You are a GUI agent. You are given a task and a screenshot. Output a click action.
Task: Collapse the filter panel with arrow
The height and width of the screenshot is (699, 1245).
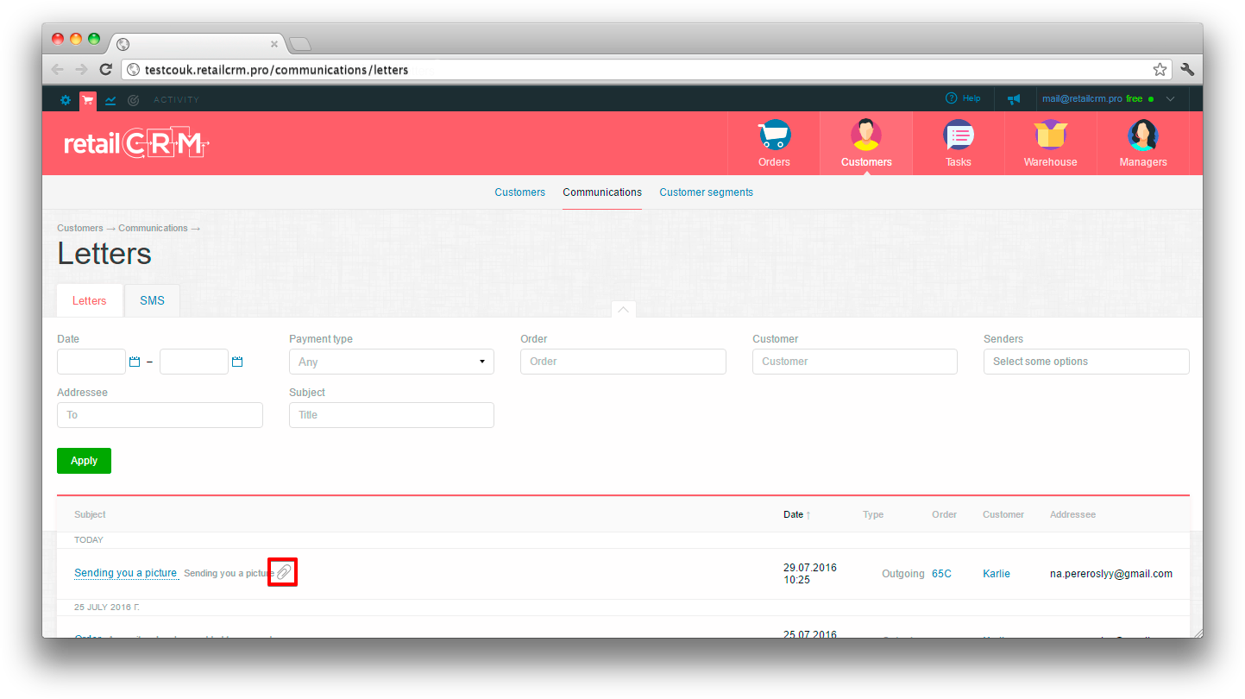(x=623, y=309)
